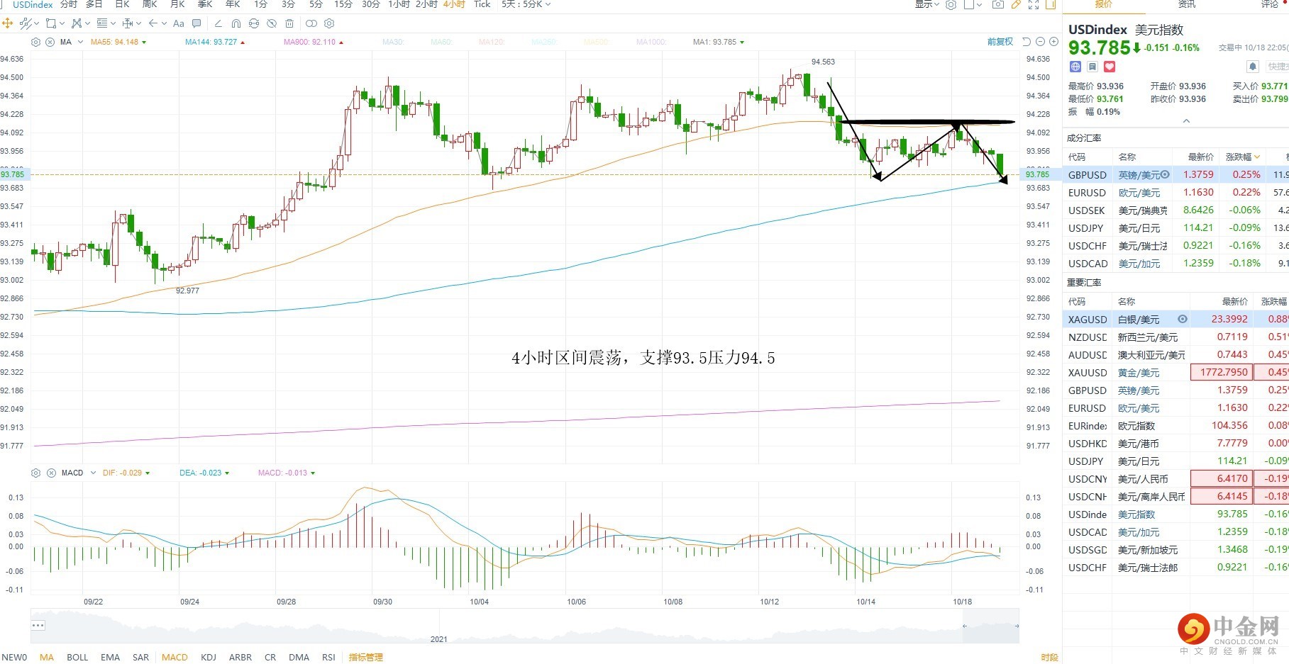Toggle DIF line visibility
Screen dimensions: 1289x664
126,473
